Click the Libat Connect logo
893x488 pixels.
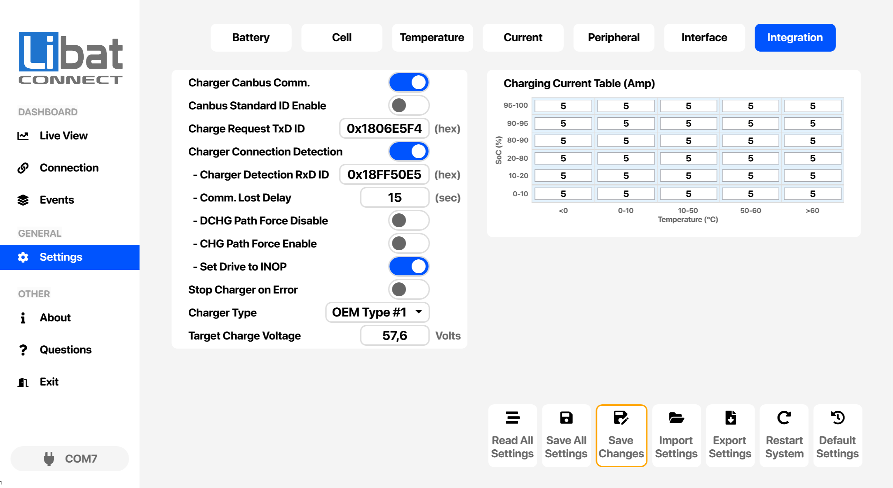[70, 58]
